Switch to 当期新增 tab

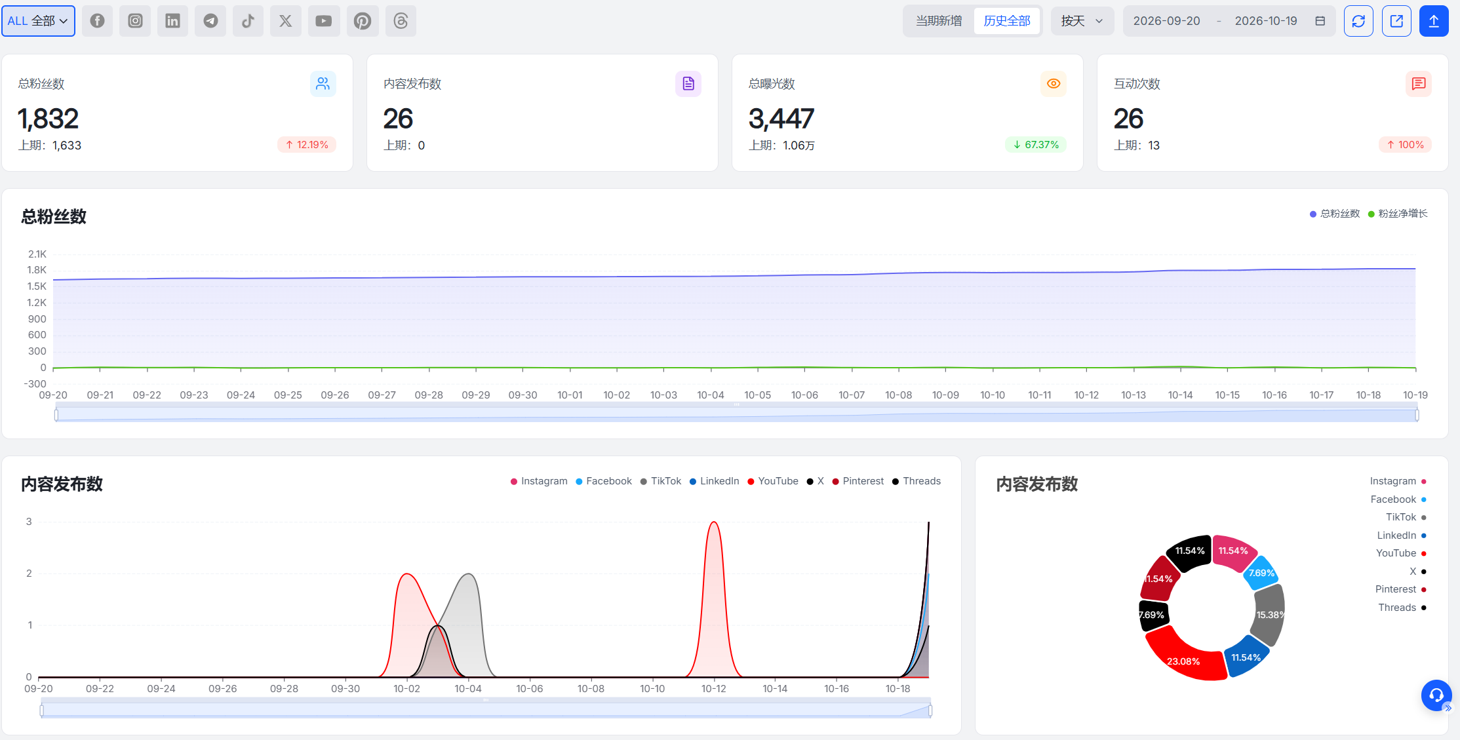coord(939,21)
